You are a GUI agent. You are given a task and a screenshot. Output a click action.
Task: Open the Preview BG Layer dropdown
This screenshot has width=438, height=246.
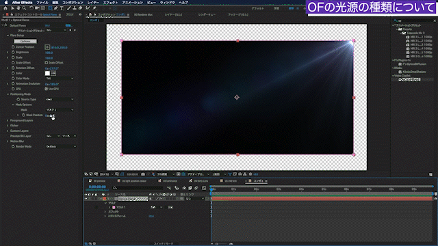coord(53,136)
